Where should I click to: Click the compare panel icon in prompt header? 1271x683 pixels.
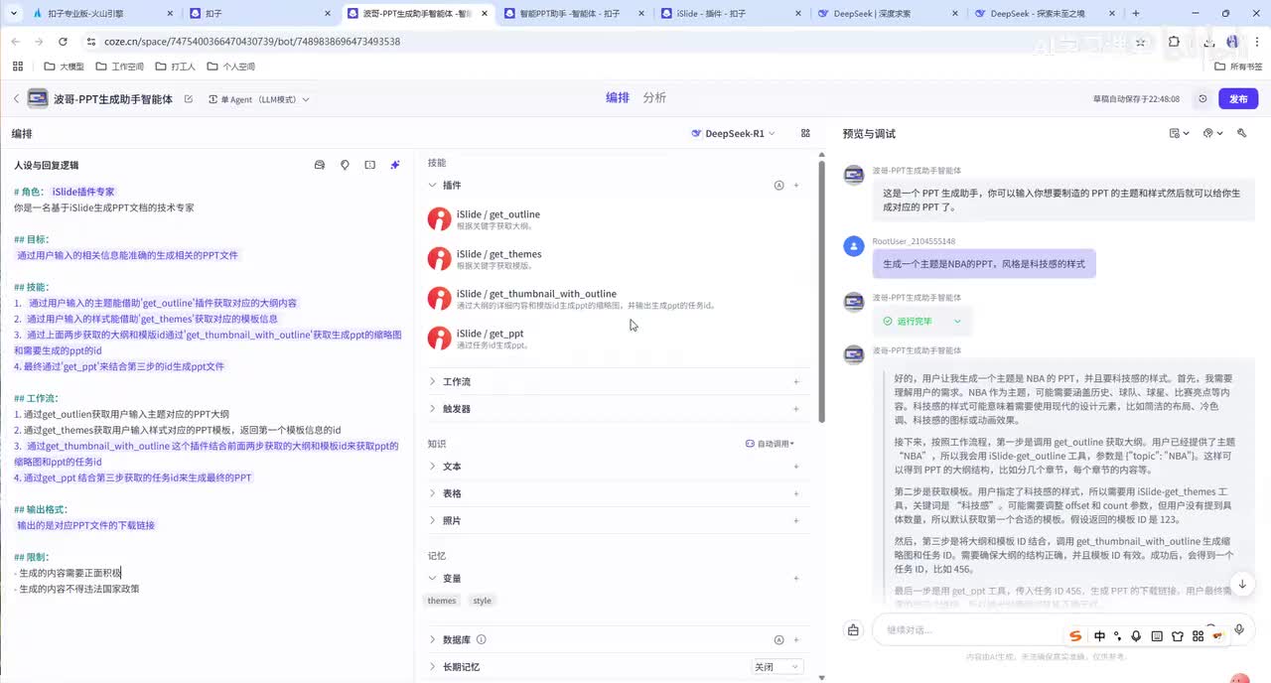tap(369, 165)
